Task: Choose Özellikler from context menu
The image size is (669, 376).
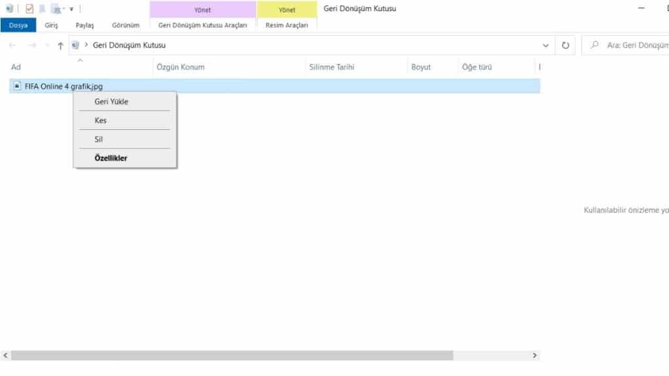Action: click(x=125, y=158)
